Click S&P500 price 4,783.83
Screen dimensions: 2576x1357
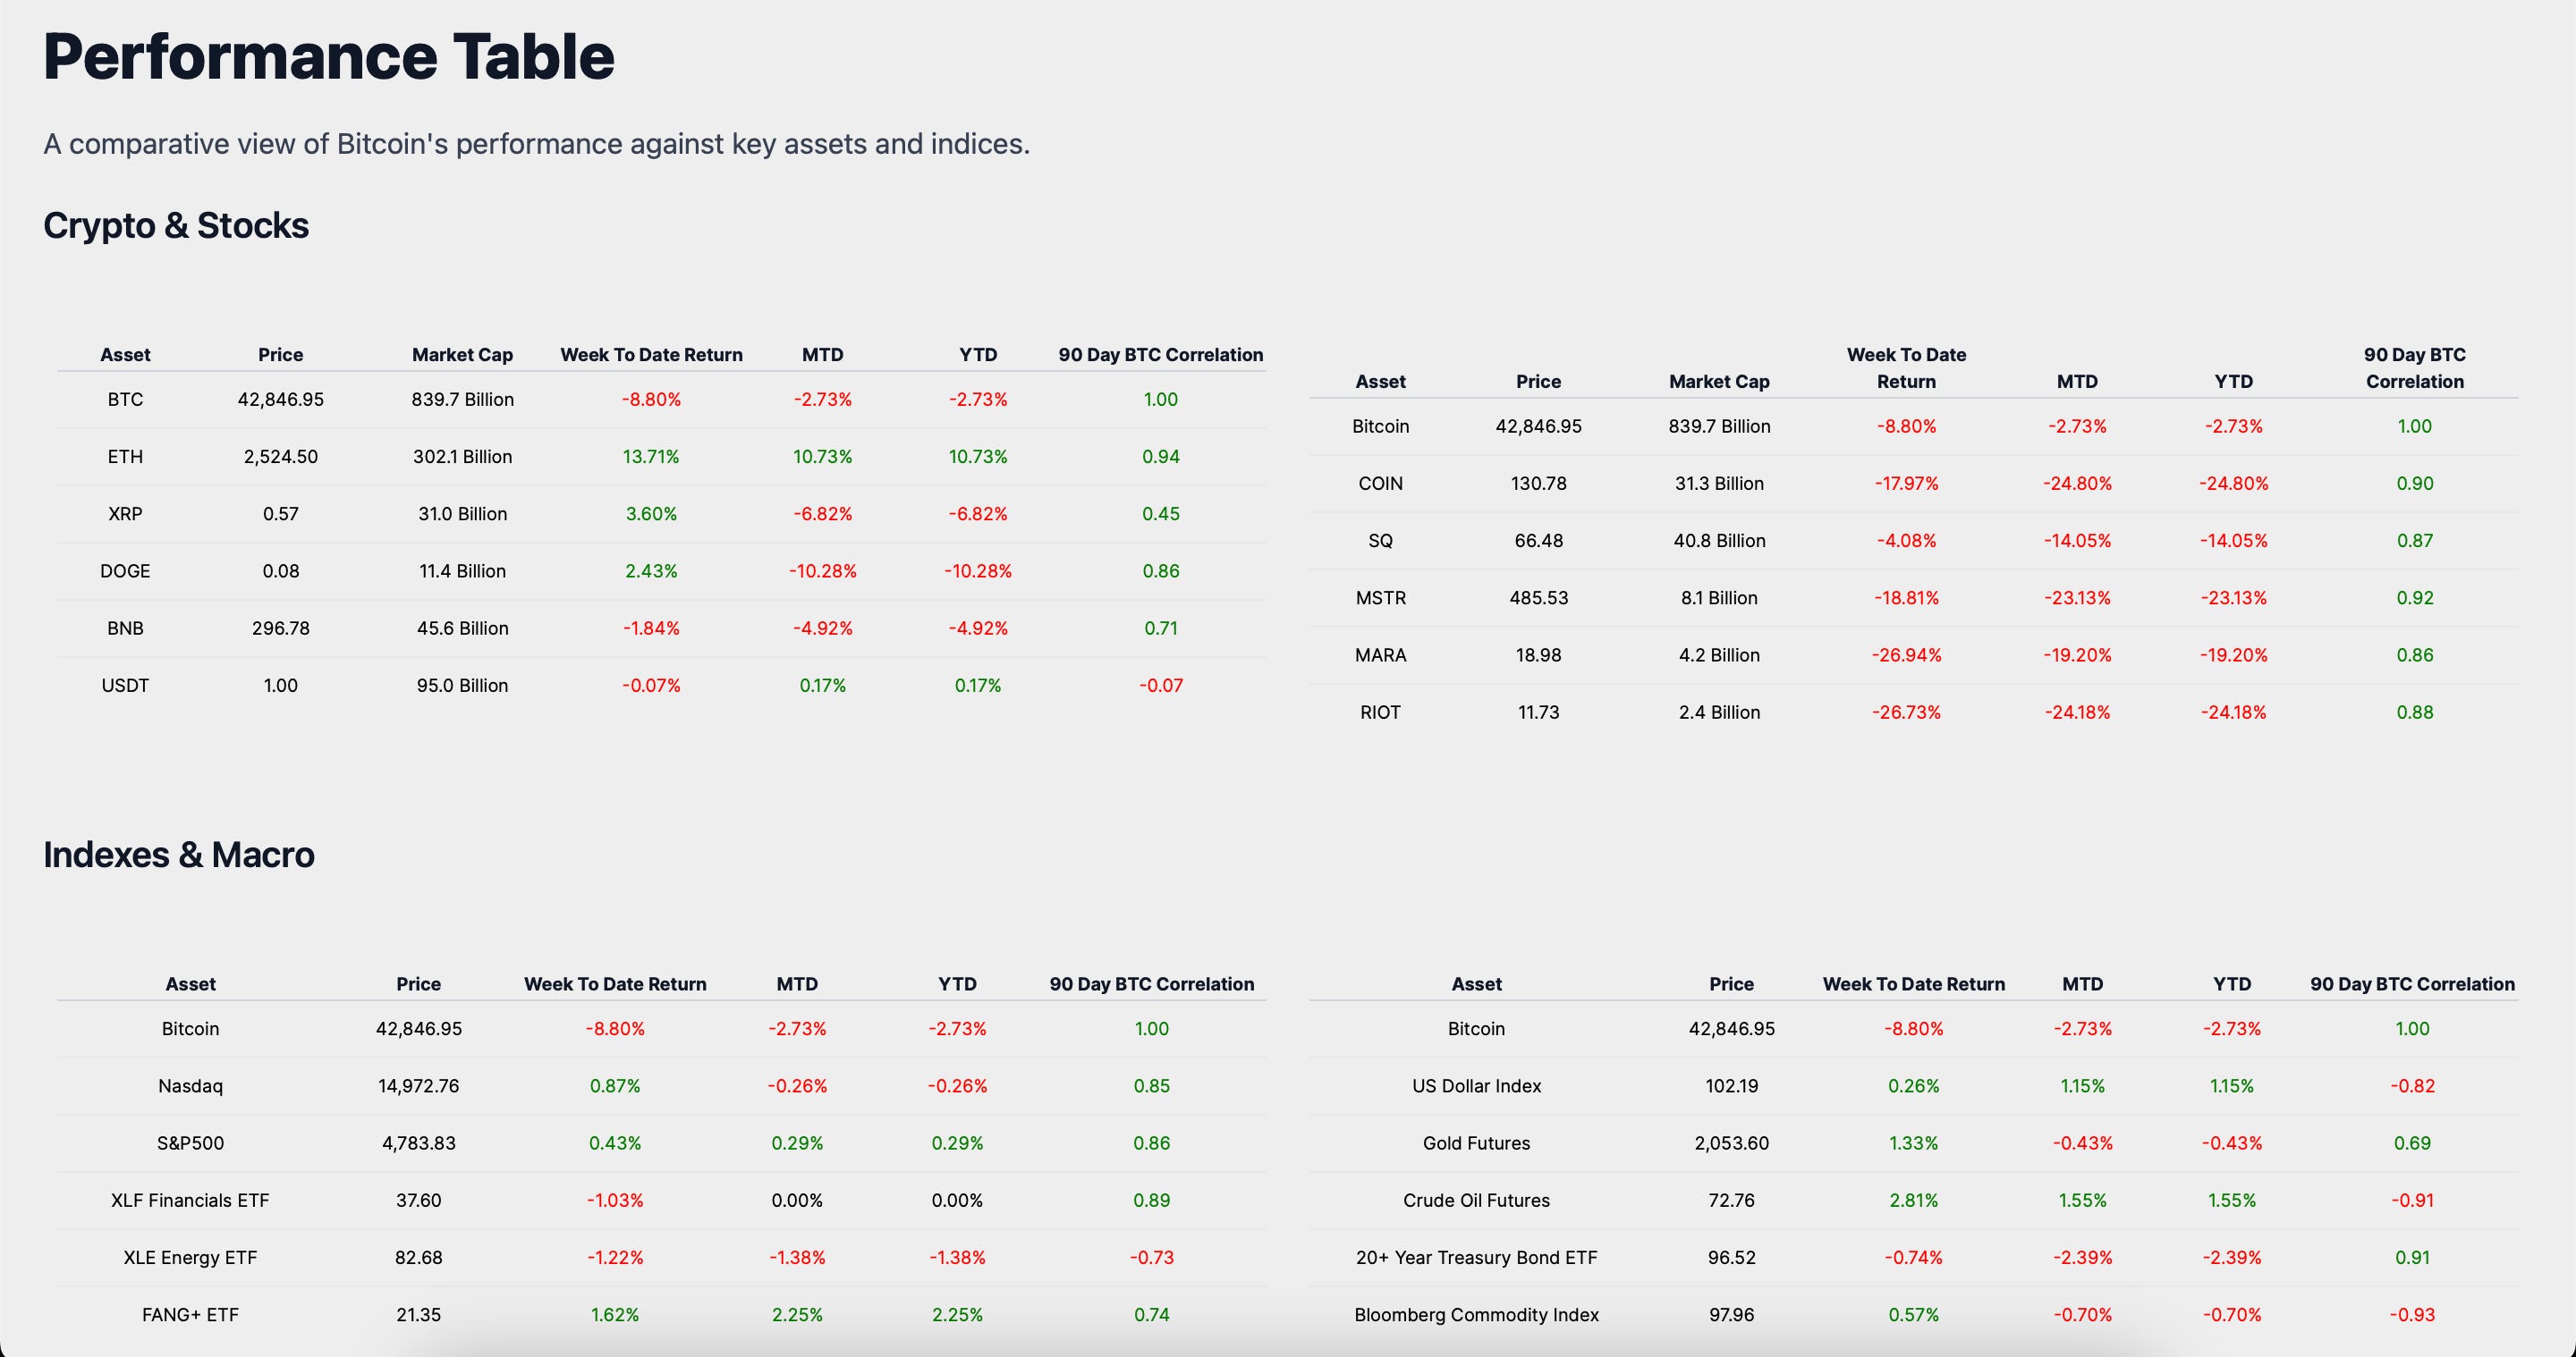pyautogui.click(x=418, y=1143)
